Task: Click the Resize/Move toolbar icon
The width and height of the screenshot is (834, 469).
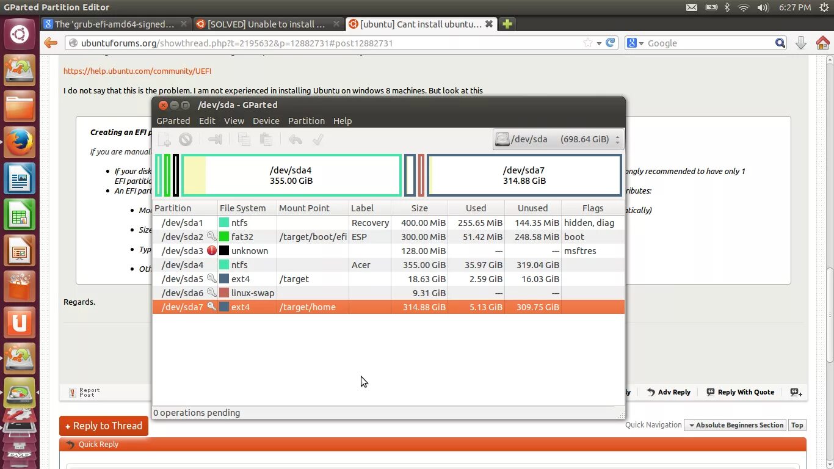Action: [x=215, y=139]
